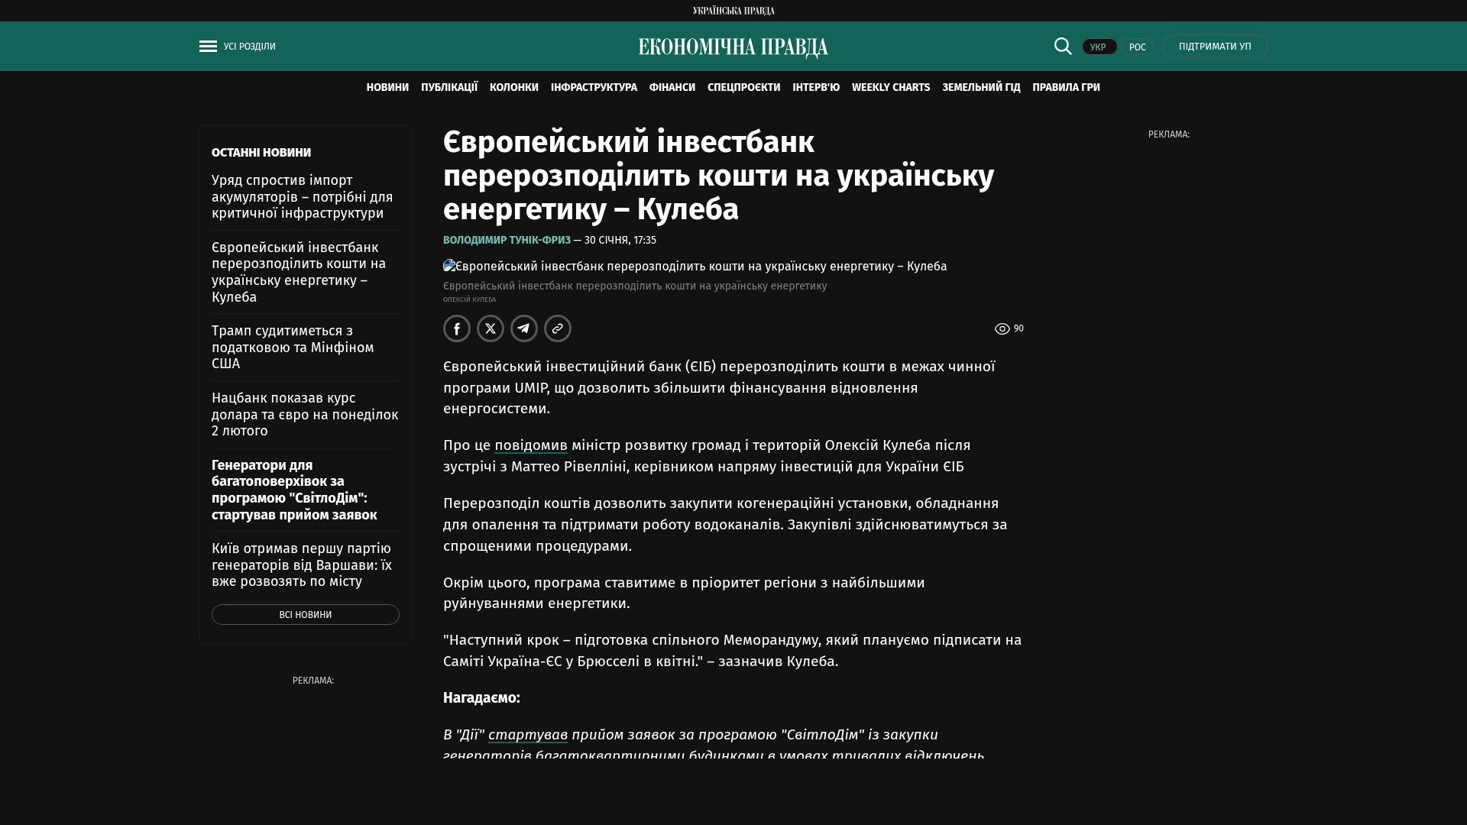1467x825 pixels.
Task: Open news about Трамп and податковою
Action: [293, 348]
